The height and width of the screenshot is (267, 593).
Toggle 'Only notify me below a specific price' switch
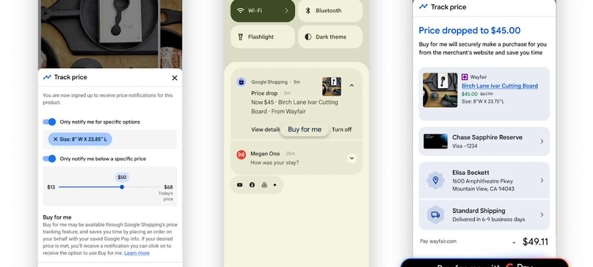[50, 158]
